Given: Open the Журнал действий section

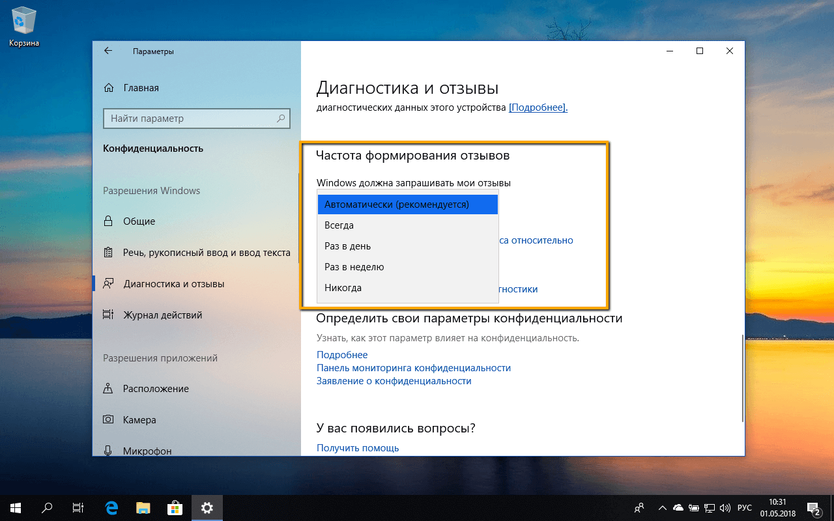Looking at the screenshot, I should point(196,315).
